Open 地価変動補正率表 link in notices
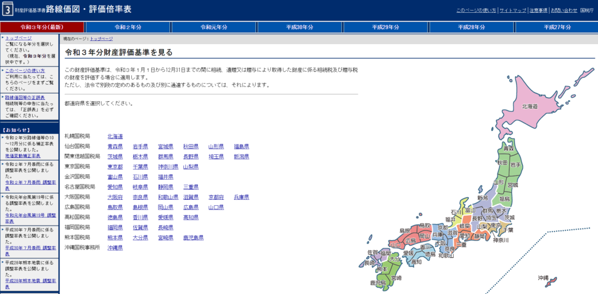The image size is (598, 294). point(23,156)
